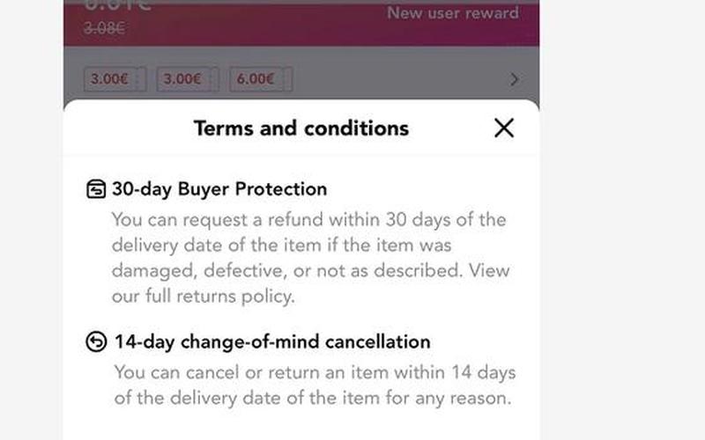Expand coupons with the right chevron arrow
The width and height of the screenshot is (705, 440).
pyautogui.click(x=515, y=79)
